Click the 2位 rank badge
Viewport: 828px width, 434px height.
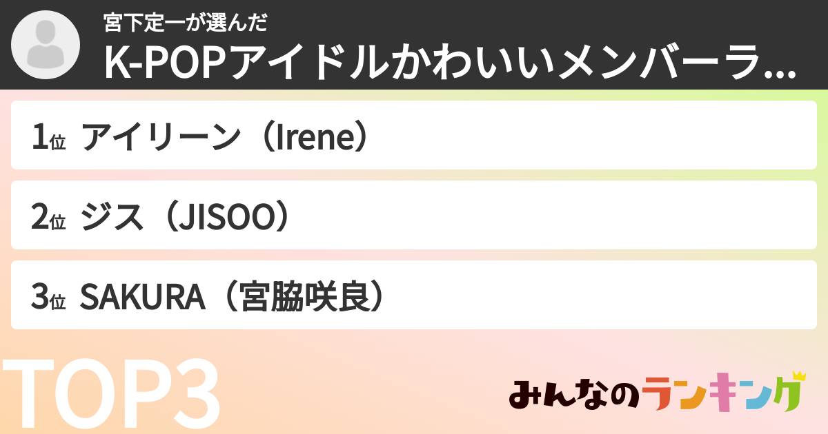click(48, 217)
